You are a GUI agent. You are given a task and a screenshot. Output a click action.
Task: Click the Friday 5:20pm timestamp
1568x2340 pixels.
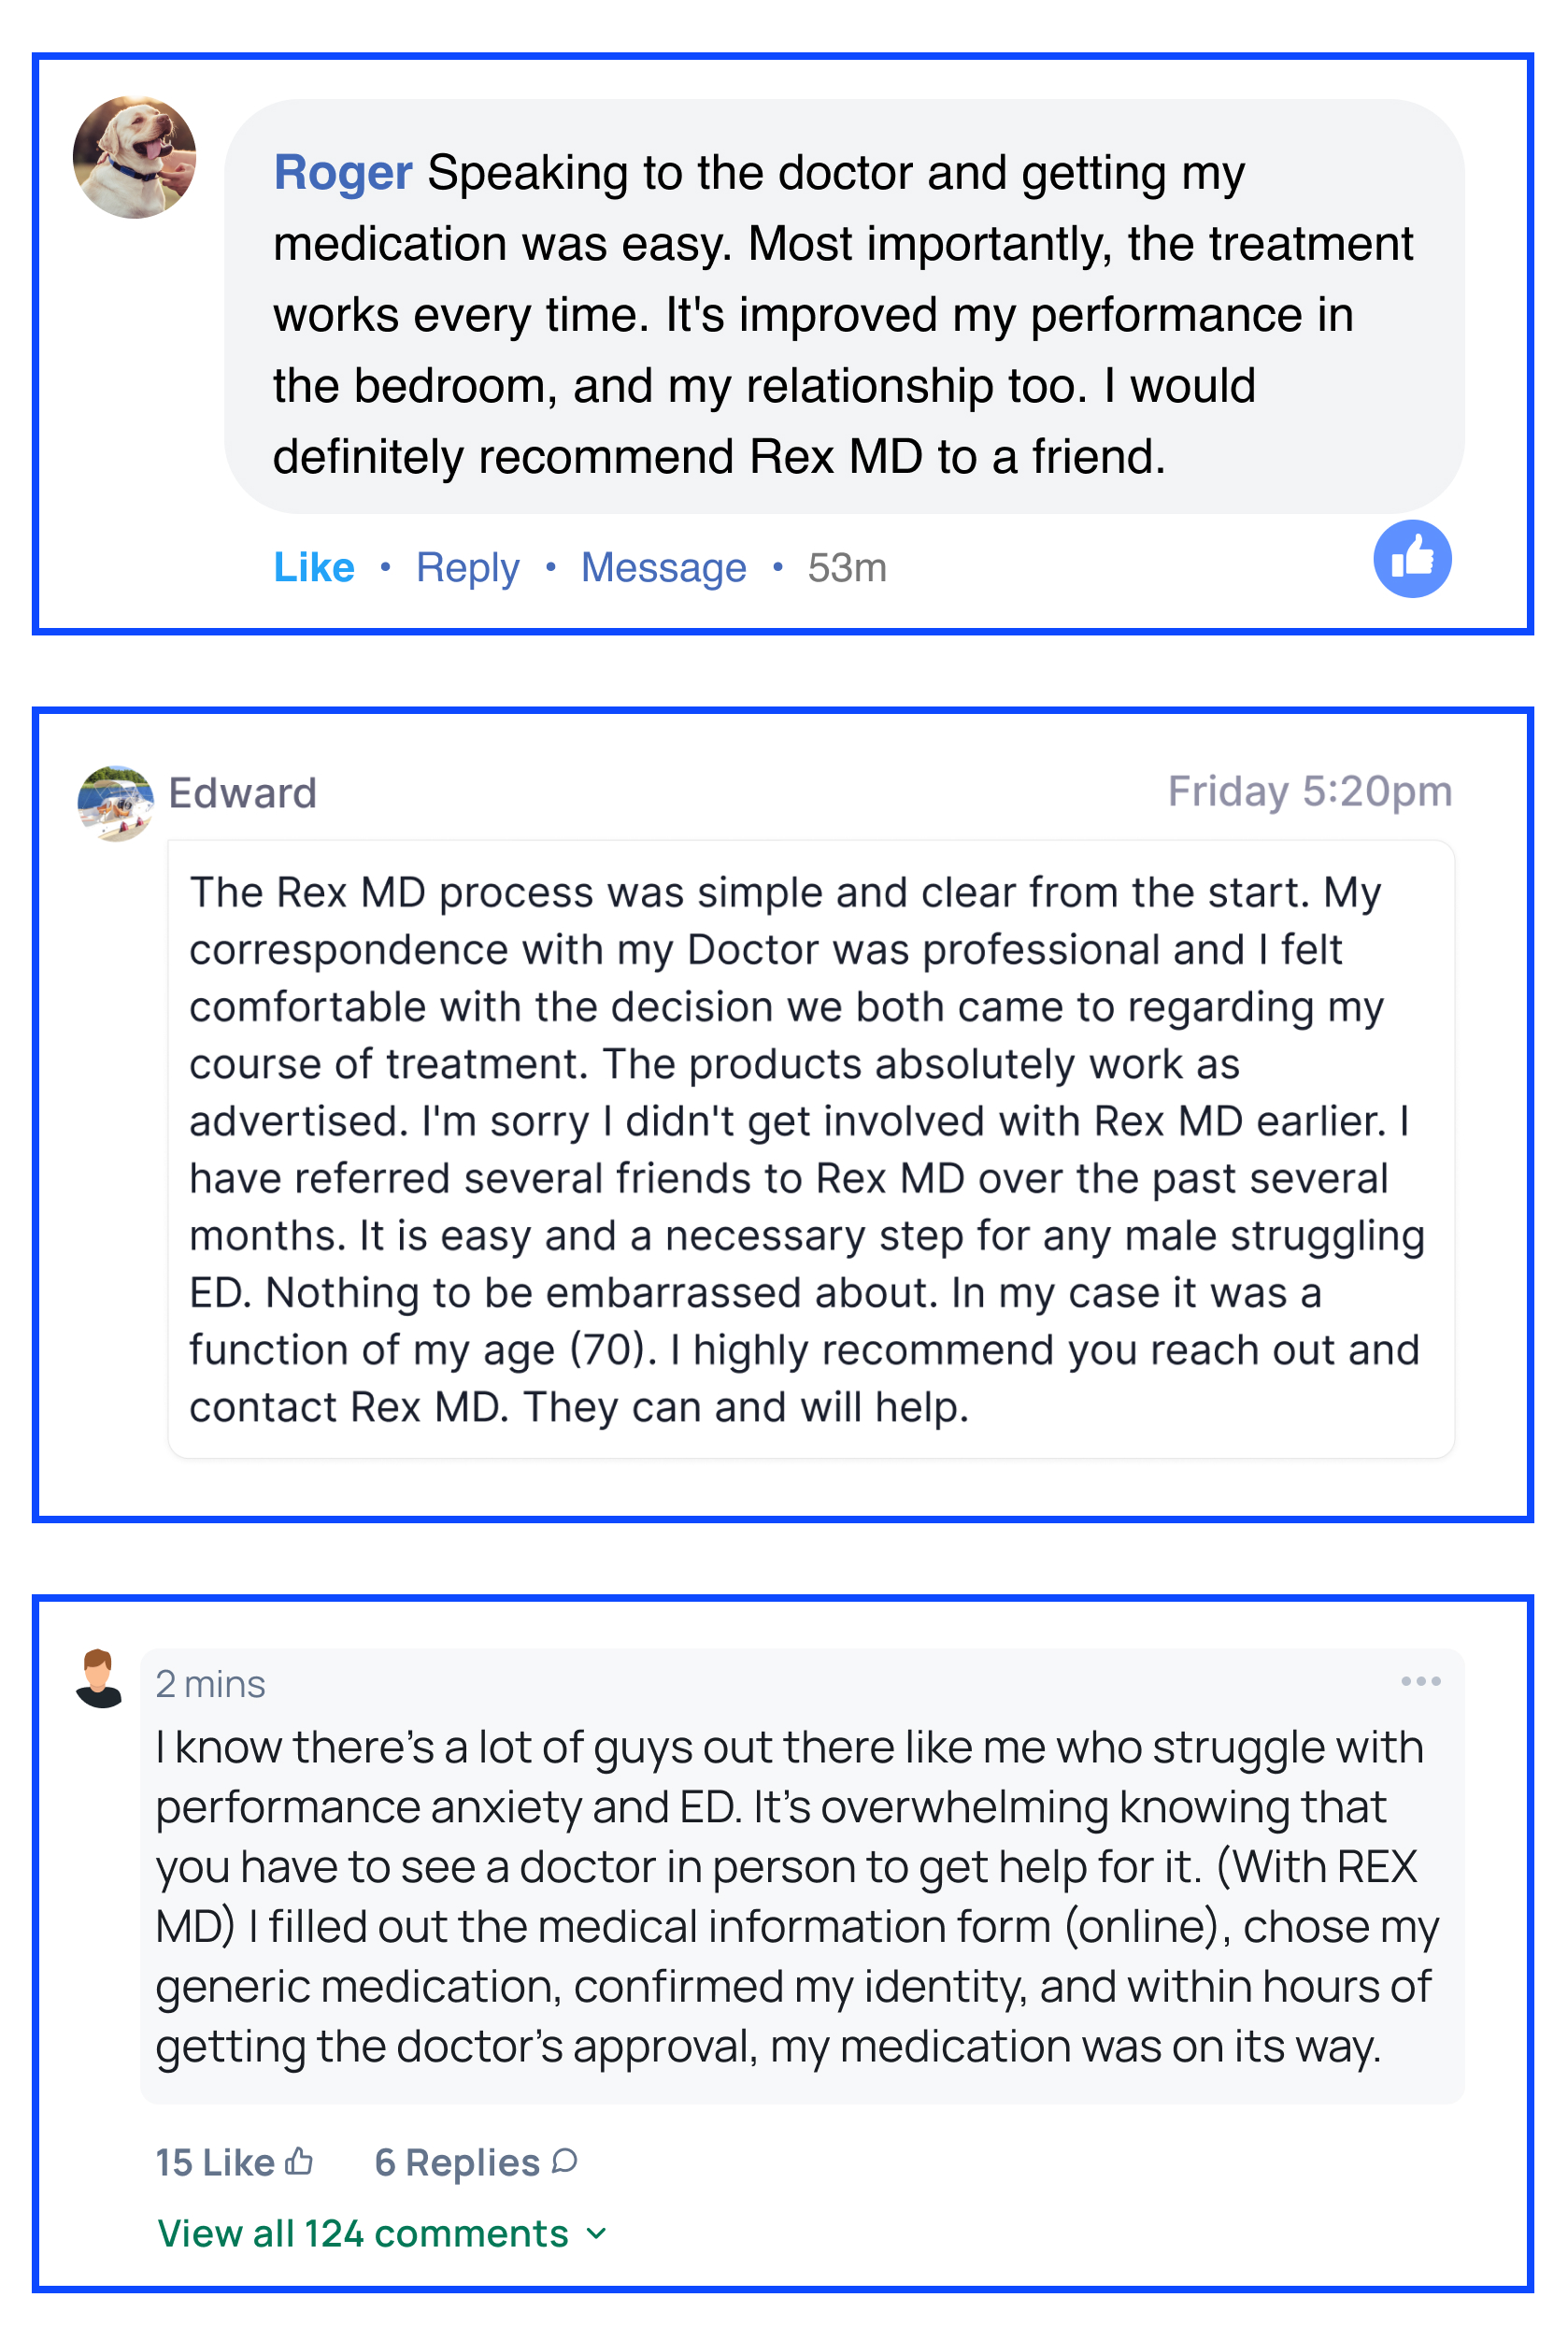(x=1310, y=791)
